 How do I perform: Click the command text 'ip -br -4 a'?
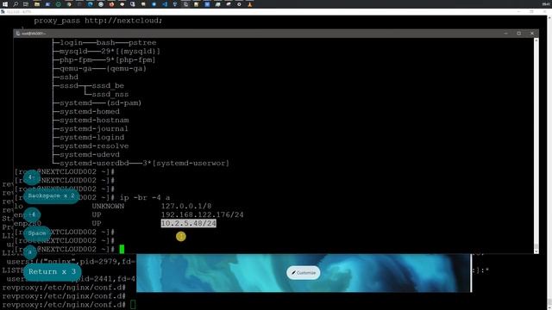click(x=145, y=197)
